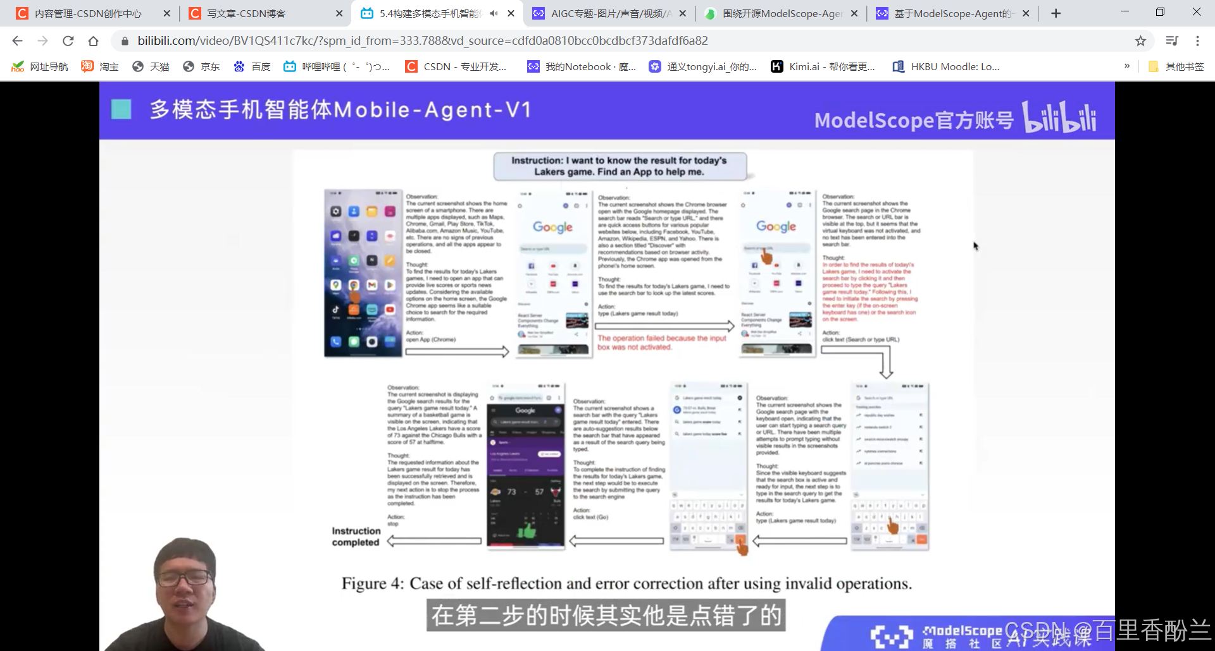Bookmark this page with the star
Image resolution: width=1215 pixels, height=651 pixels.
1140,41
